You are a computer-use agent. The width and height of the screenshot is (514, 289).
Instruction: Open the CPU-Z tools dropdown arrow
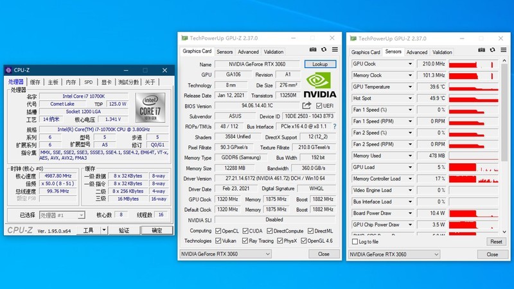coord(103,231)
